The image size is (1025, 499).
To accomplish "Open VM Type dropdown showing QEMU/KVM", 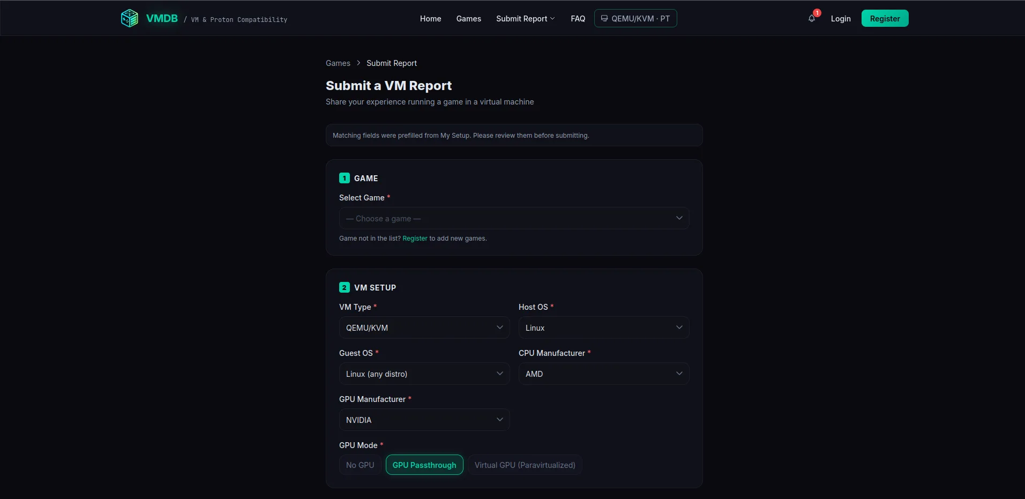I will click(x=424, y=328).
